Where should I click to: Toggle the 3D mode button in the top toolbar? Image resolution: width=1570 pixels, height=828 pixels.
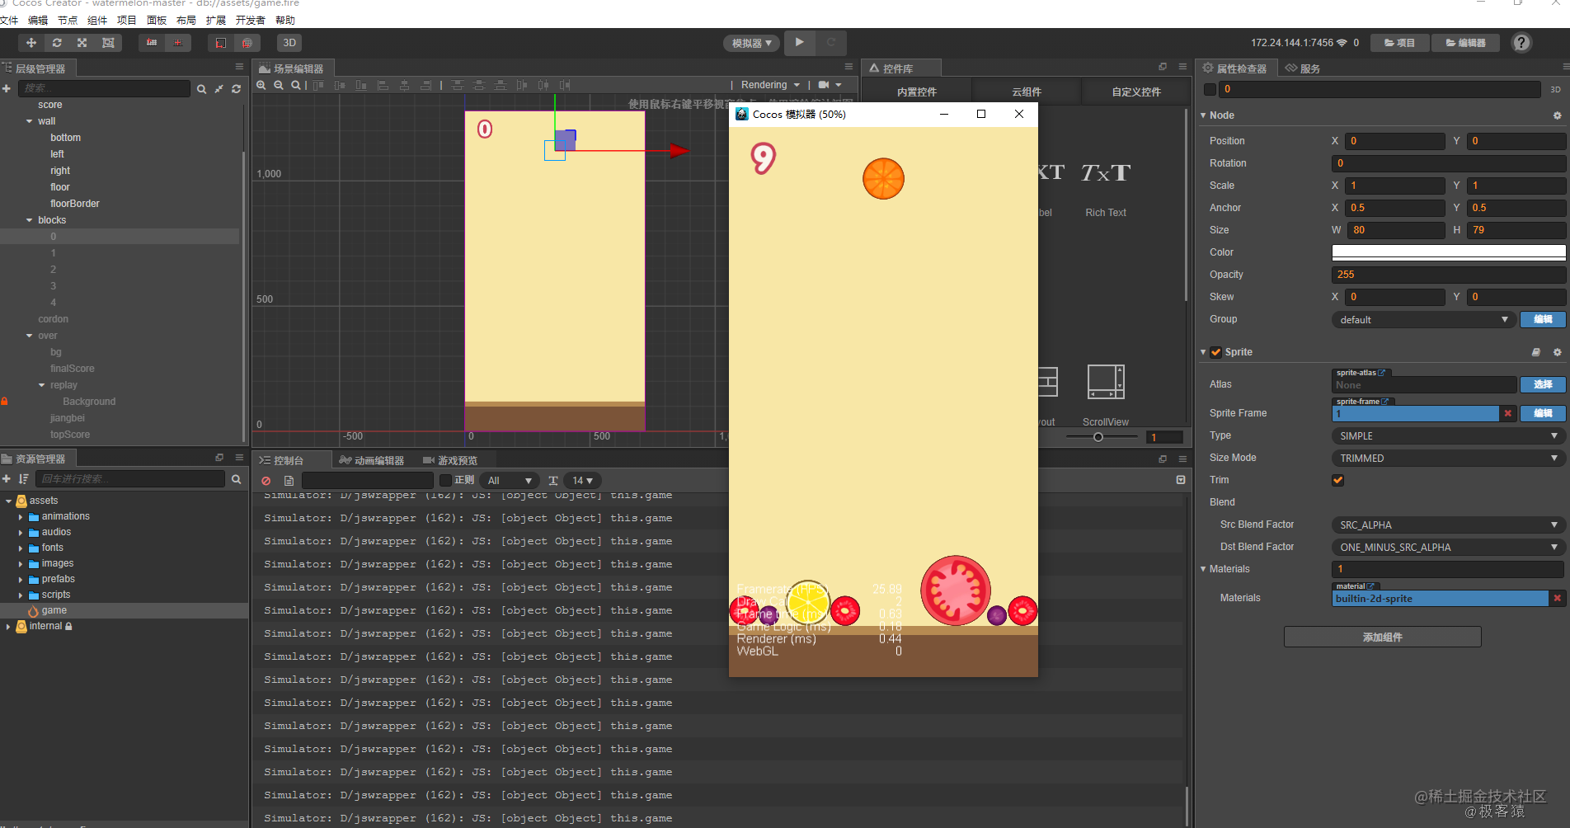(x=289, y=43)
